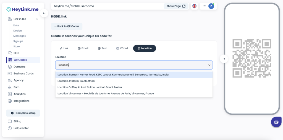Select the Location tab
The width and height of the screenshot is (283, 140).
(145, 48)
